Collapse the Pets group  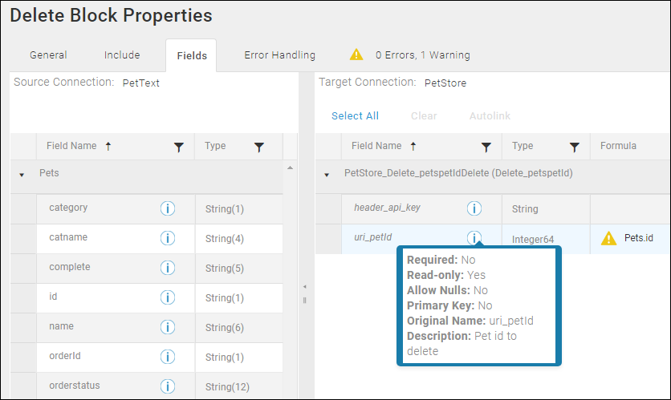[22, 175]
